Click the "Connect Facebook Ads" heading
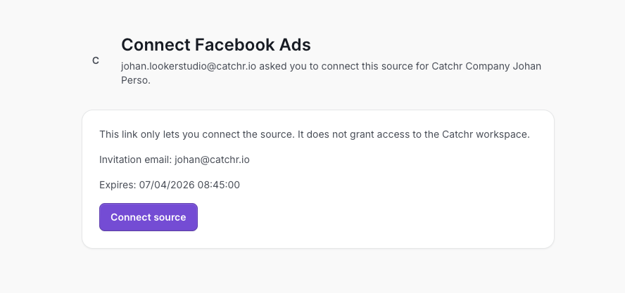 (x=216, y=45)
